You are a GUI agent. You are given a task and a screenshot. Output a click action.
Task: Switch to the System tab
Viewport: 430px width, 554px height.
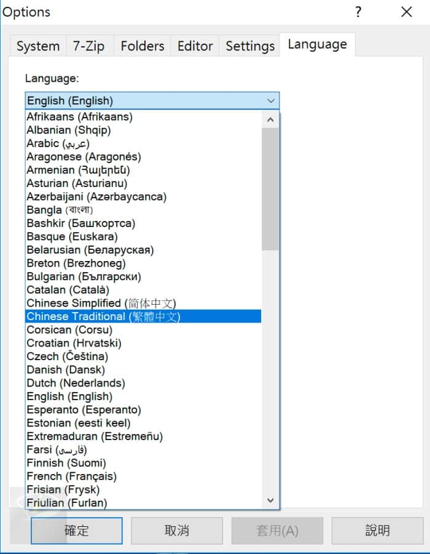38,46
